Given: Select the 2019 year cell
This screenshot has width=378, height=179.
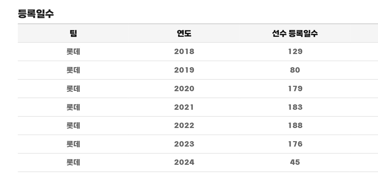Looking at the screenshot, I should coord(184,70).
